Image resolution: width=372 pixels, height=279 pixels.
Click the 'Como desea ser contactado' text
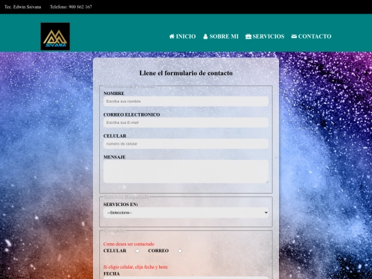(129, 244)
